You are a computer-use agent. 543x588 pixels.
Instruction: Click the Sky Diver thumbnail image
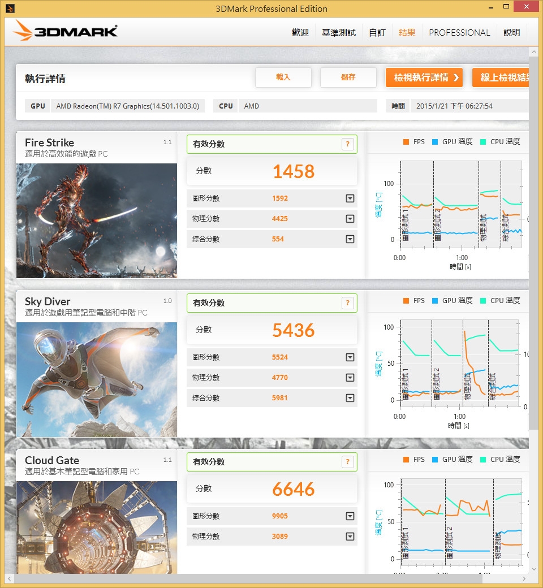click(97, 379)
